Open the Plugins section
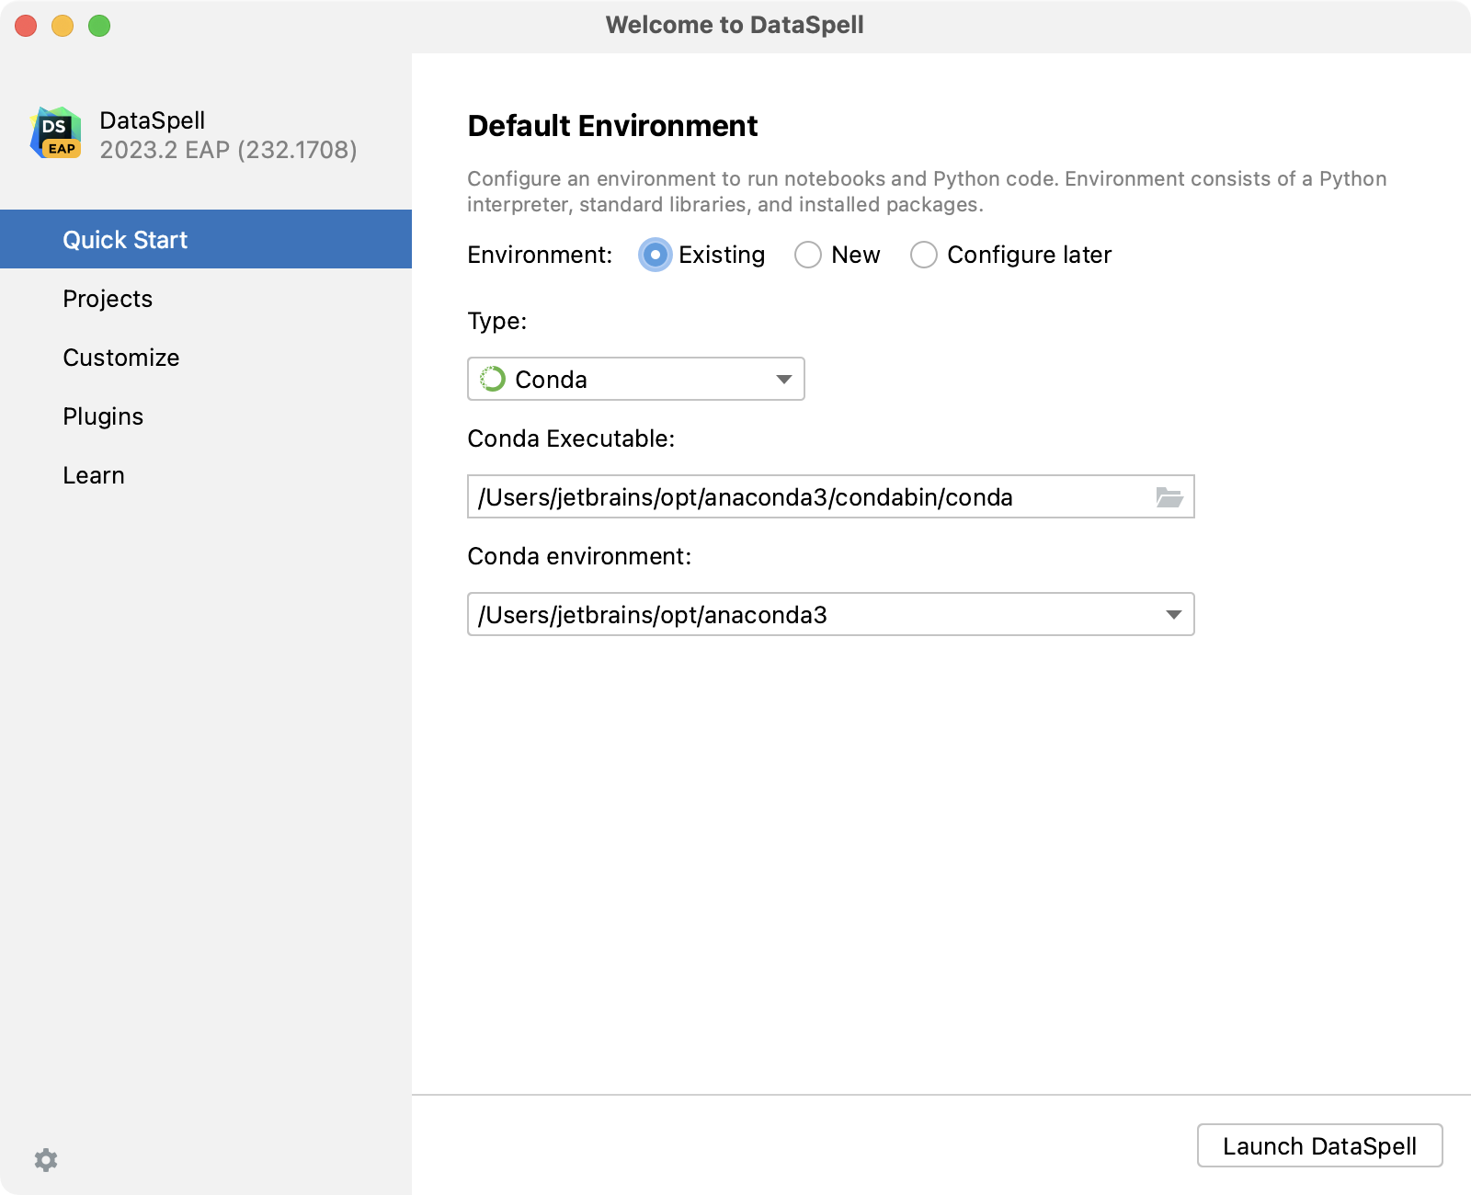Viewport: 1471px width, 1195px height. pos(103,416)
